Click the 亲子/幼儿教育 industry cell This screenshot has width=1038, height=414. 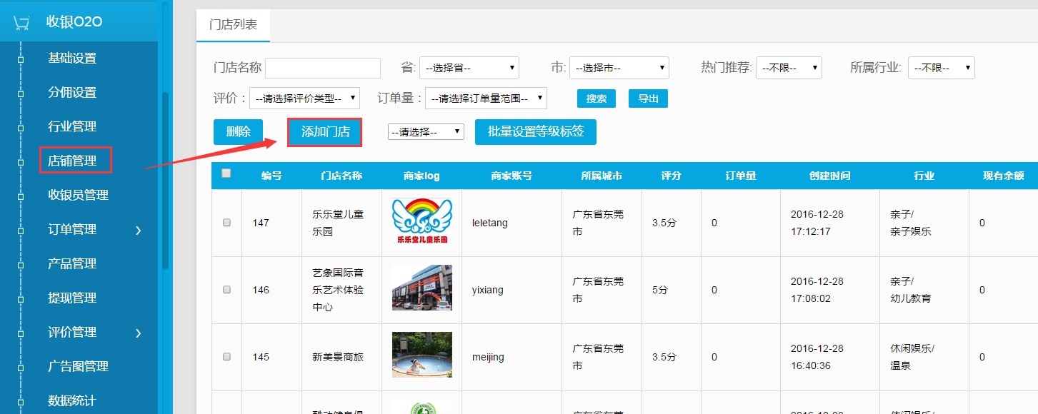pos(911,290)
